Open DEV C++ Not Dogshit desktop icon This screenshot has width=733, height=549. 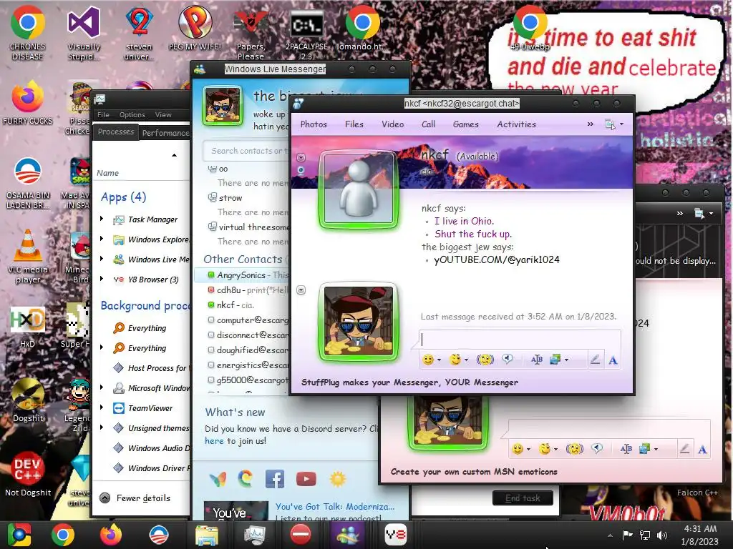coord(28,474)
